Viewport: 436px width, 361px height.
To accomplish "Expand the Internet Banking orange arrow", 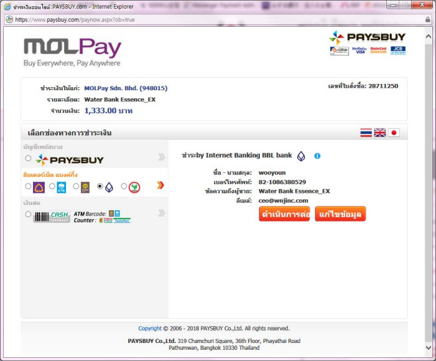I will pos(161,185).
